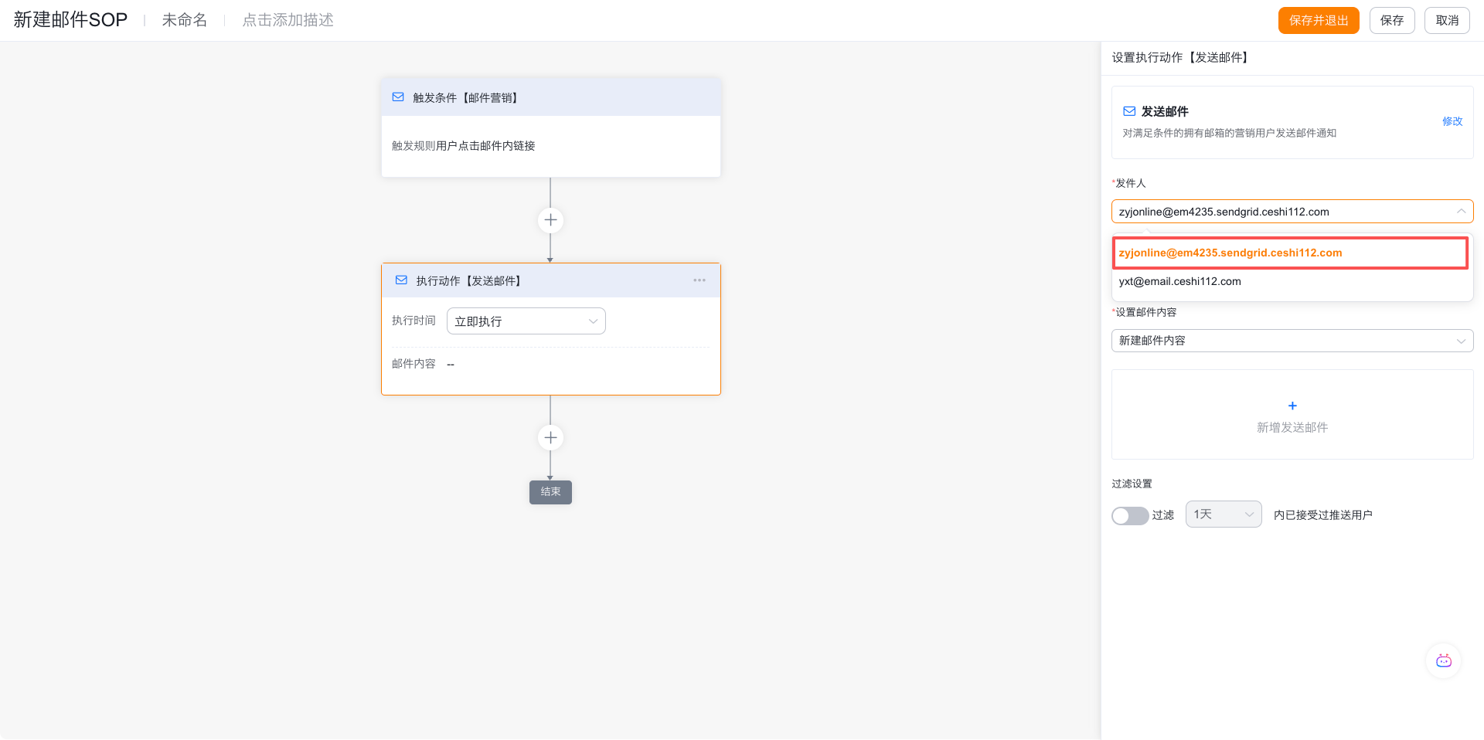
Task: Open the assistant robot floating icon
Action: point(1443,660)
